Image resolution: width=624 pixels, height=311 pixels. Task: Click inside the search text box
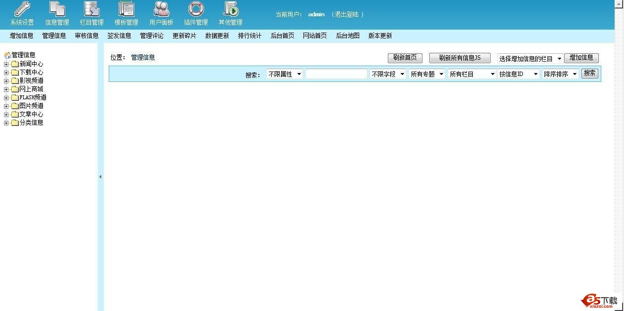pos(336,74)
